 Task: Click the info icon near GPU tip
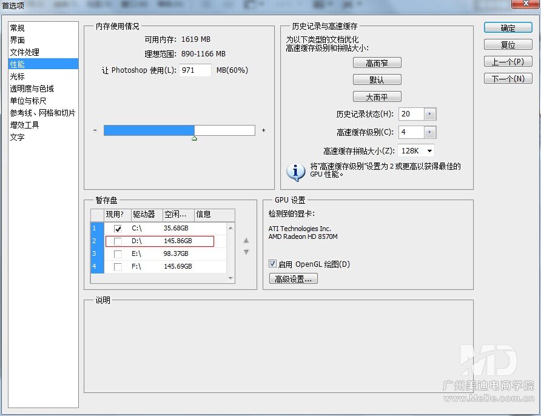coord(296,172)
